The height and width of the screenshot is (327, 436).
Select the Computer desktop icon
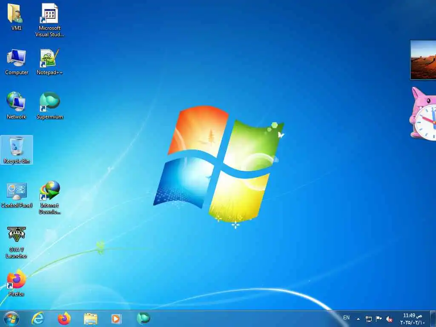click(17, 62)
